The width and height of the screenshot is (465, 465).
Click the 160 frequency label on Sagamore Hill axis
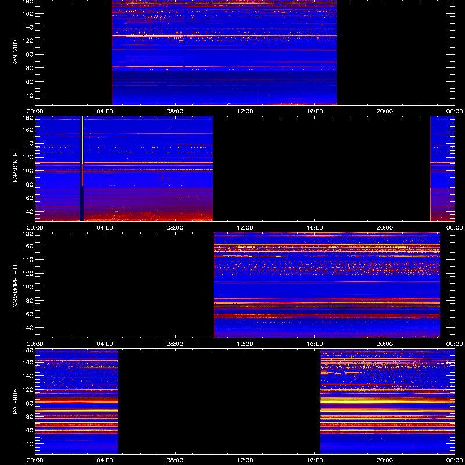coord(29,246)
